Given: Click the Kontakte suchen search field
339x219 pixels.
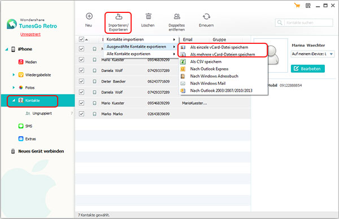Looking at the screenshot, I should 304,23.
